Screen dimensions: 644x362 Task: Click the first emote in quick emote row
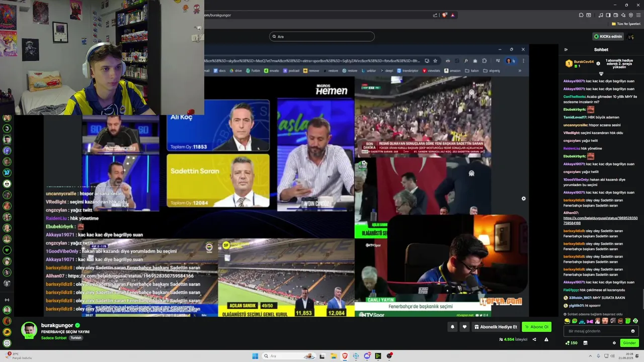(x=568, y=321)
